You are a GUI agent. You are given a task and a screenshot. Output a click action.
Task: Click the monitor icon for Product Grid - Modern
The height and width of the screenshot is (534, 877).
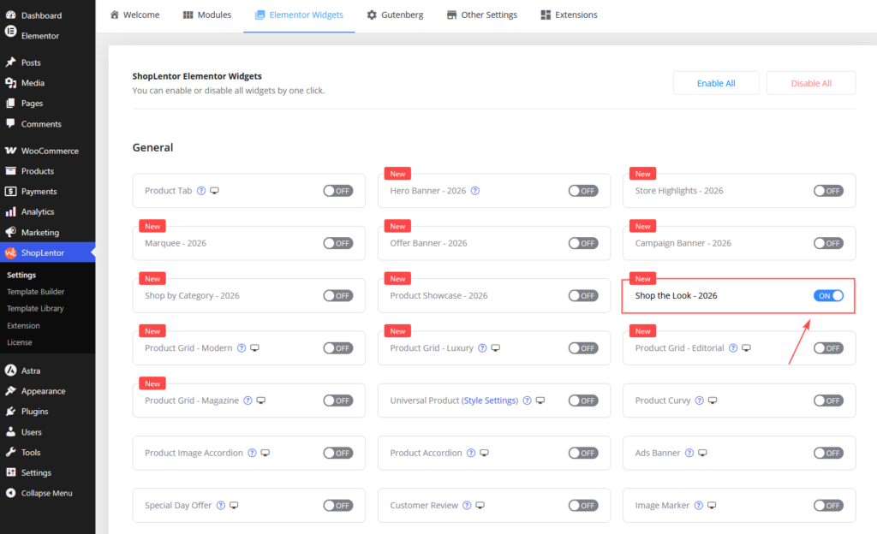pyautogui.click(x=254, y=348)
